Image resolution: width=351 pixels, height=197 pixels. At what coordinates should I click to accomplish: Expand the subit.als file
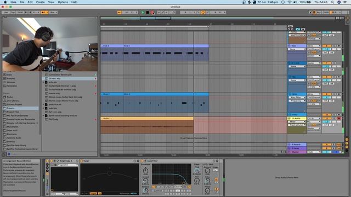pyautogui.click(x=44, y=108)
